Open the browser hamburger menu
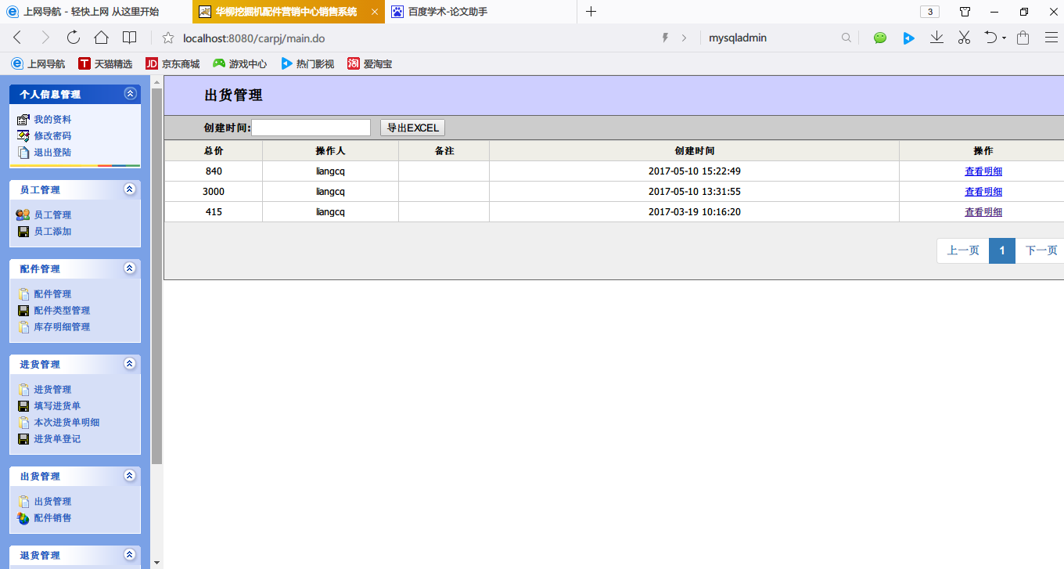Viewport: 1064px width, 569px height. (1051, 38)
